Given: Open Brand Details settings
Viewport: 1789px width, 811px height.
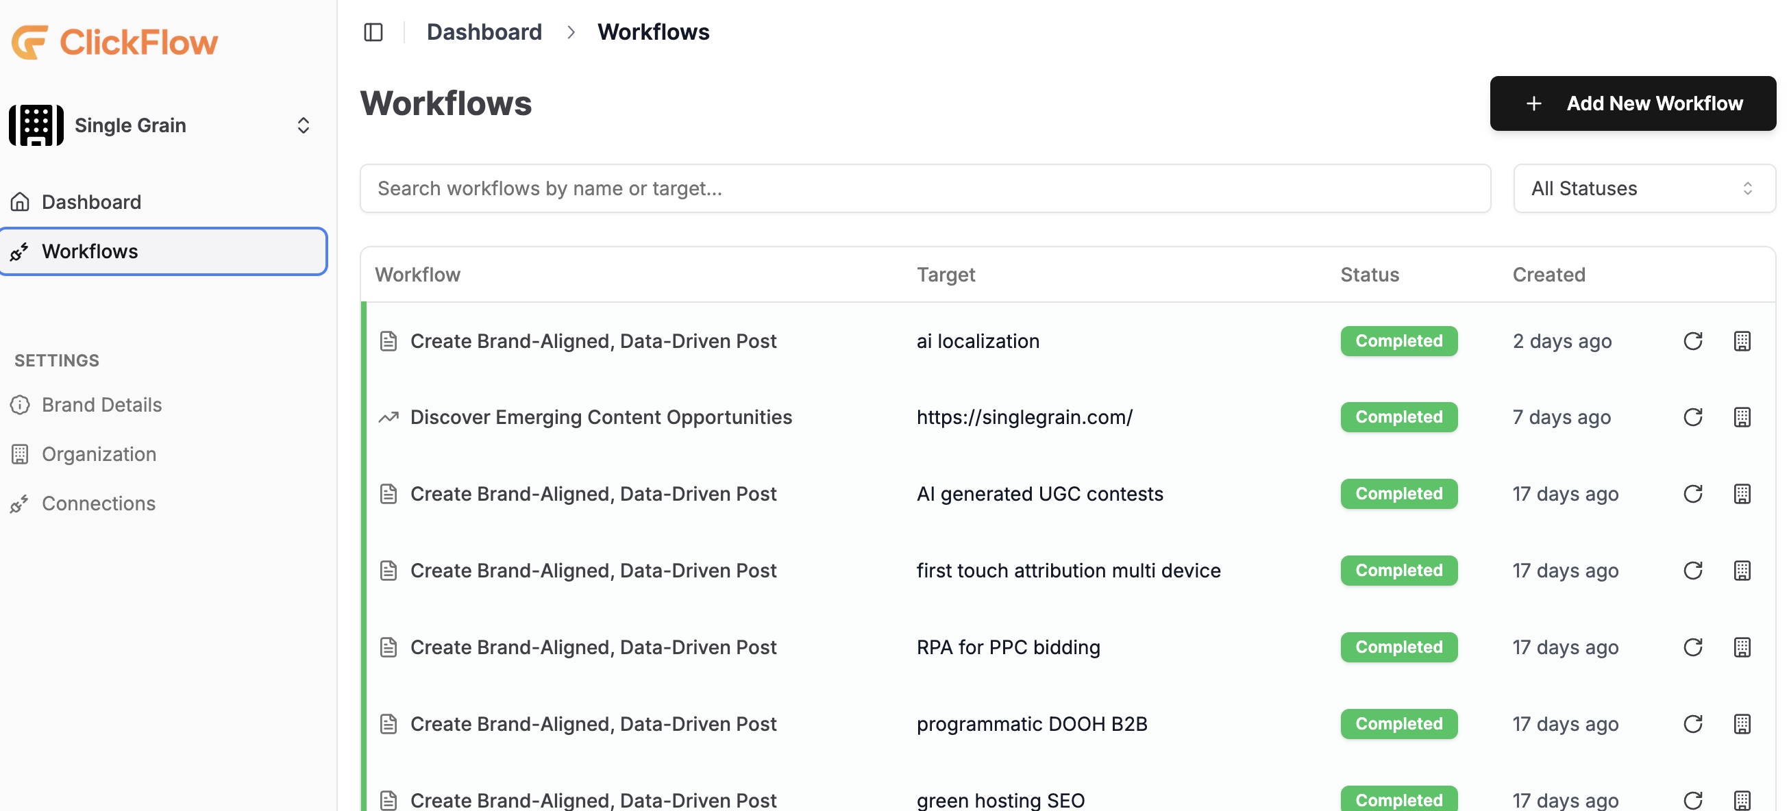Looking at the screenshot, I should (x=101, y=405).
